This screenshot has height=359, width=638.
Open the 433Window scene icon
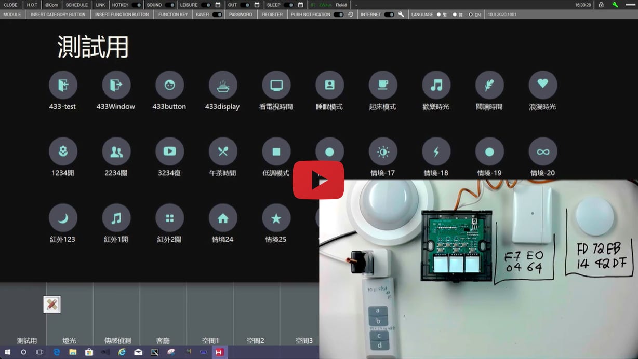click(x=116, y=85)
